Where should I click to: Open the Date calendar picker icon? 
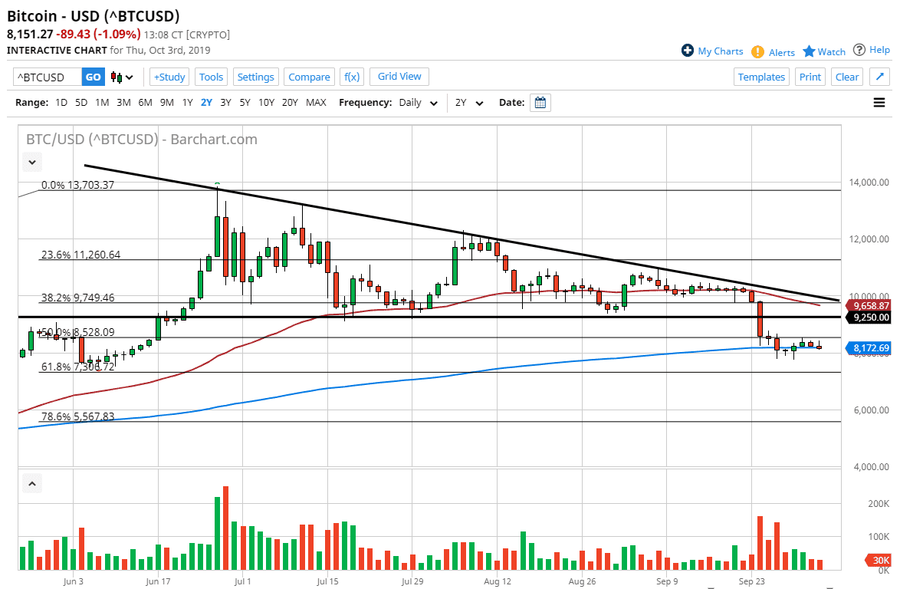(x=540, y=102)
